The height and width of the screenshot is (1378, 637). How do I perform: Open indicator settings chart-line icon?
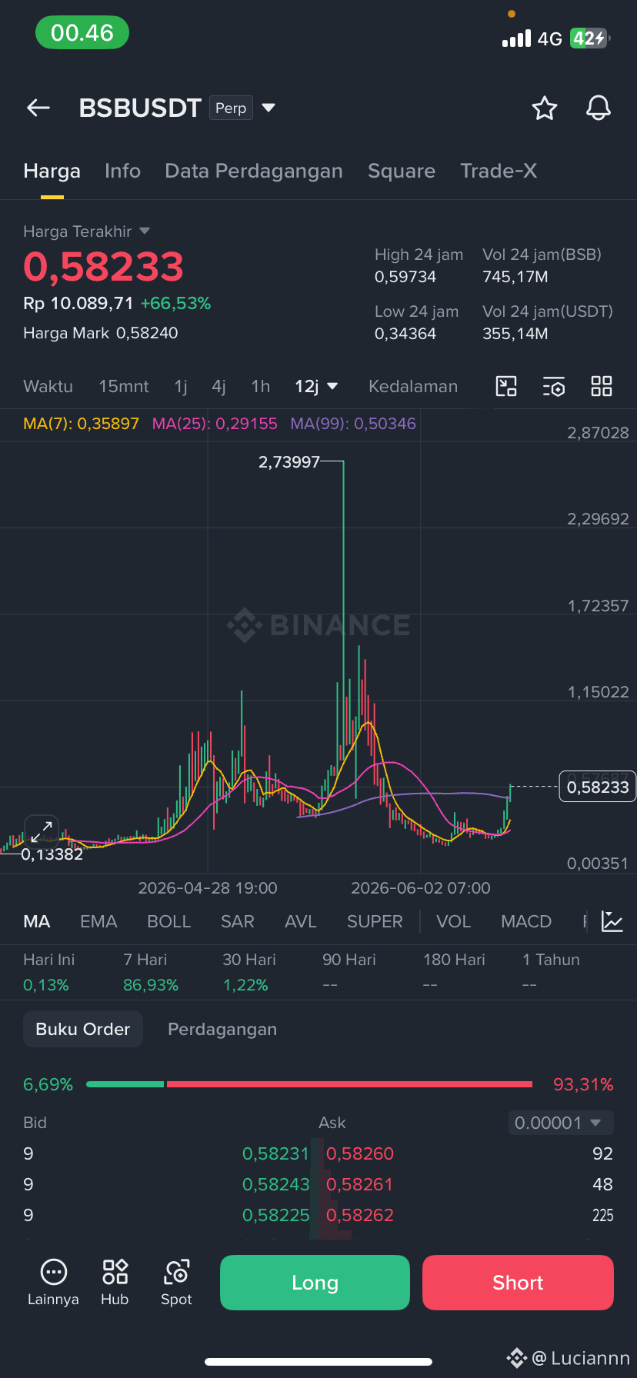(x=612, y=921)
